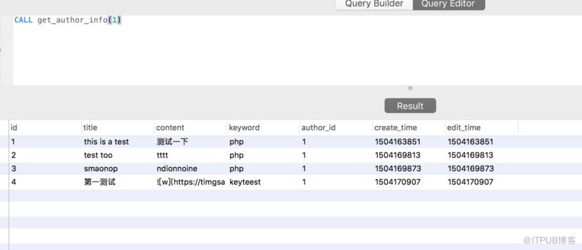The height and width of the screenshot is (250, 582).
Task: Select the content cell starting '![w](https://timgsa'
Action: (x=191, y=182)
